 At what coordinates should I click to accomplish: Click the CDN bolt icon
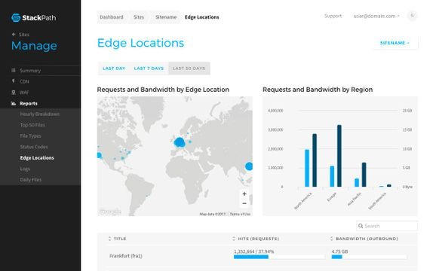click(x=14, y=81)
